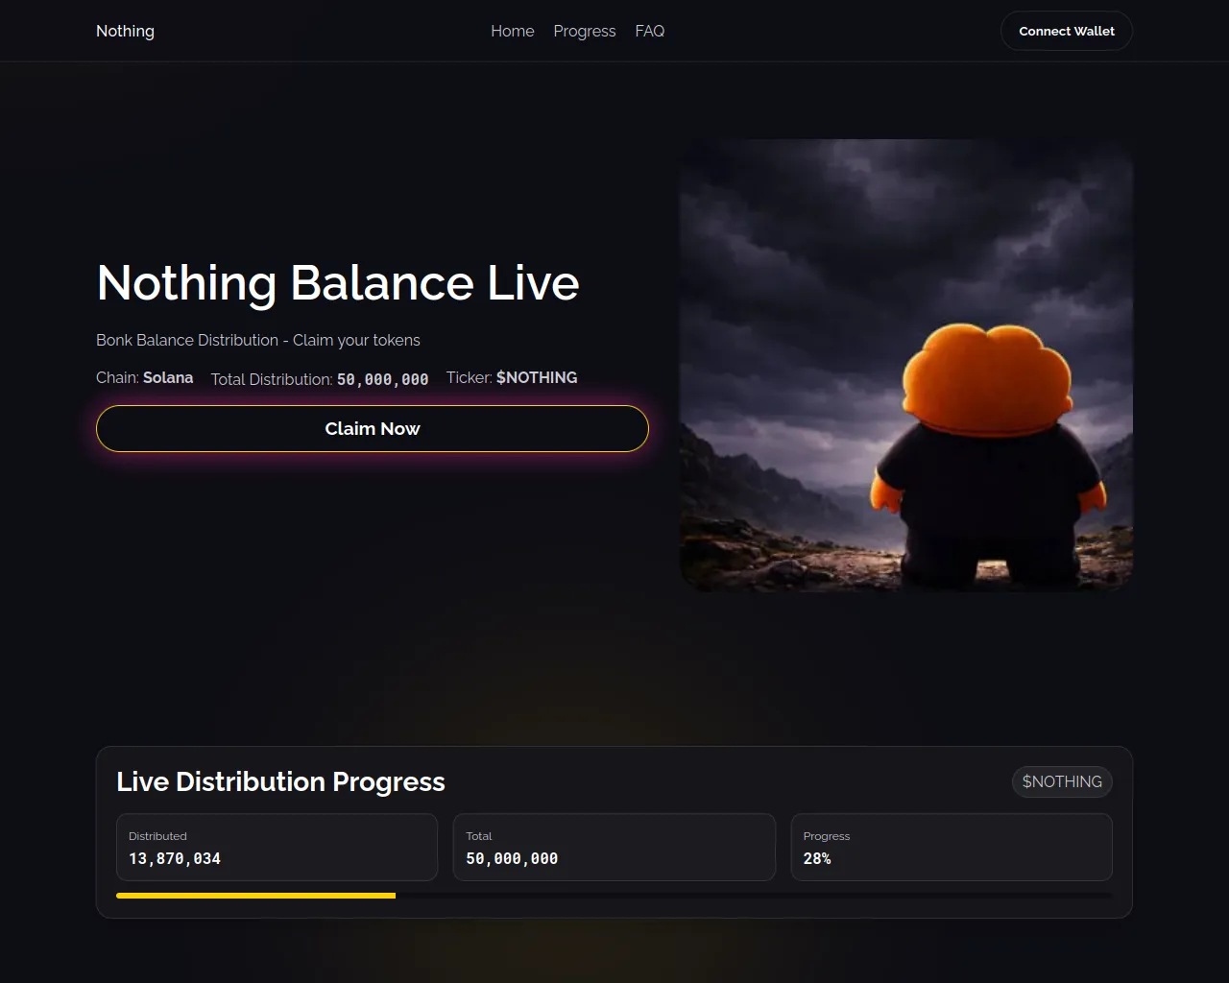Click the $NOTHING badge in progress panel
Image resolution: width=1229 pixels, height=983 pixels.
(x=1062, y=781)
